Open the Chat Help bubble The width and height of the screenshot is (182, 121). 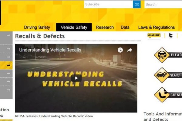(x=154, y=35)
